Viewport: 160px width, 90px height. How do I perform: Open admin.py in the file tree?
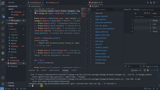[14, 40]
